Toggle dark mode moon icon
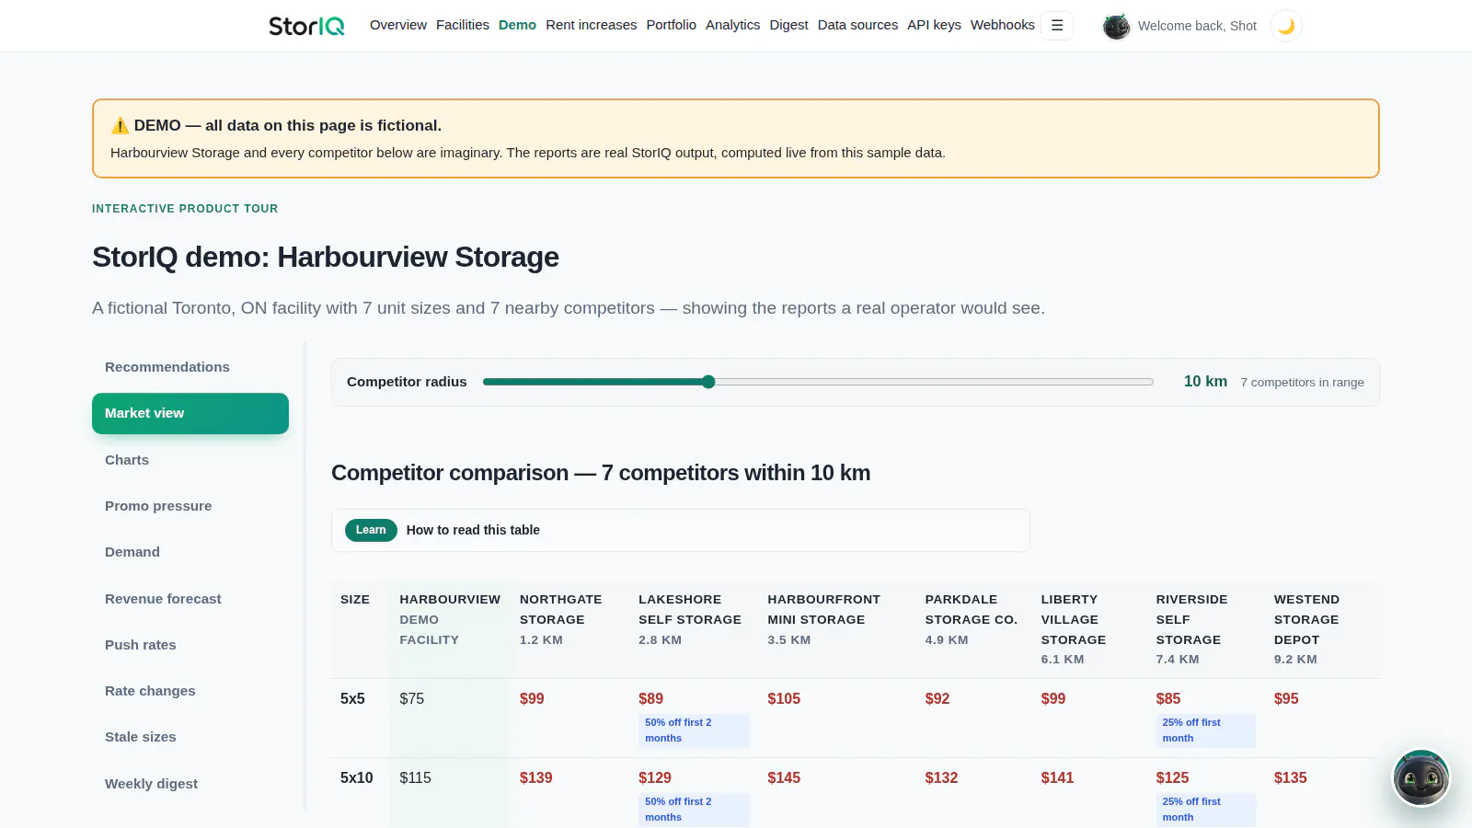This screenshot has height=828, width=1472. coord(1286,26)
